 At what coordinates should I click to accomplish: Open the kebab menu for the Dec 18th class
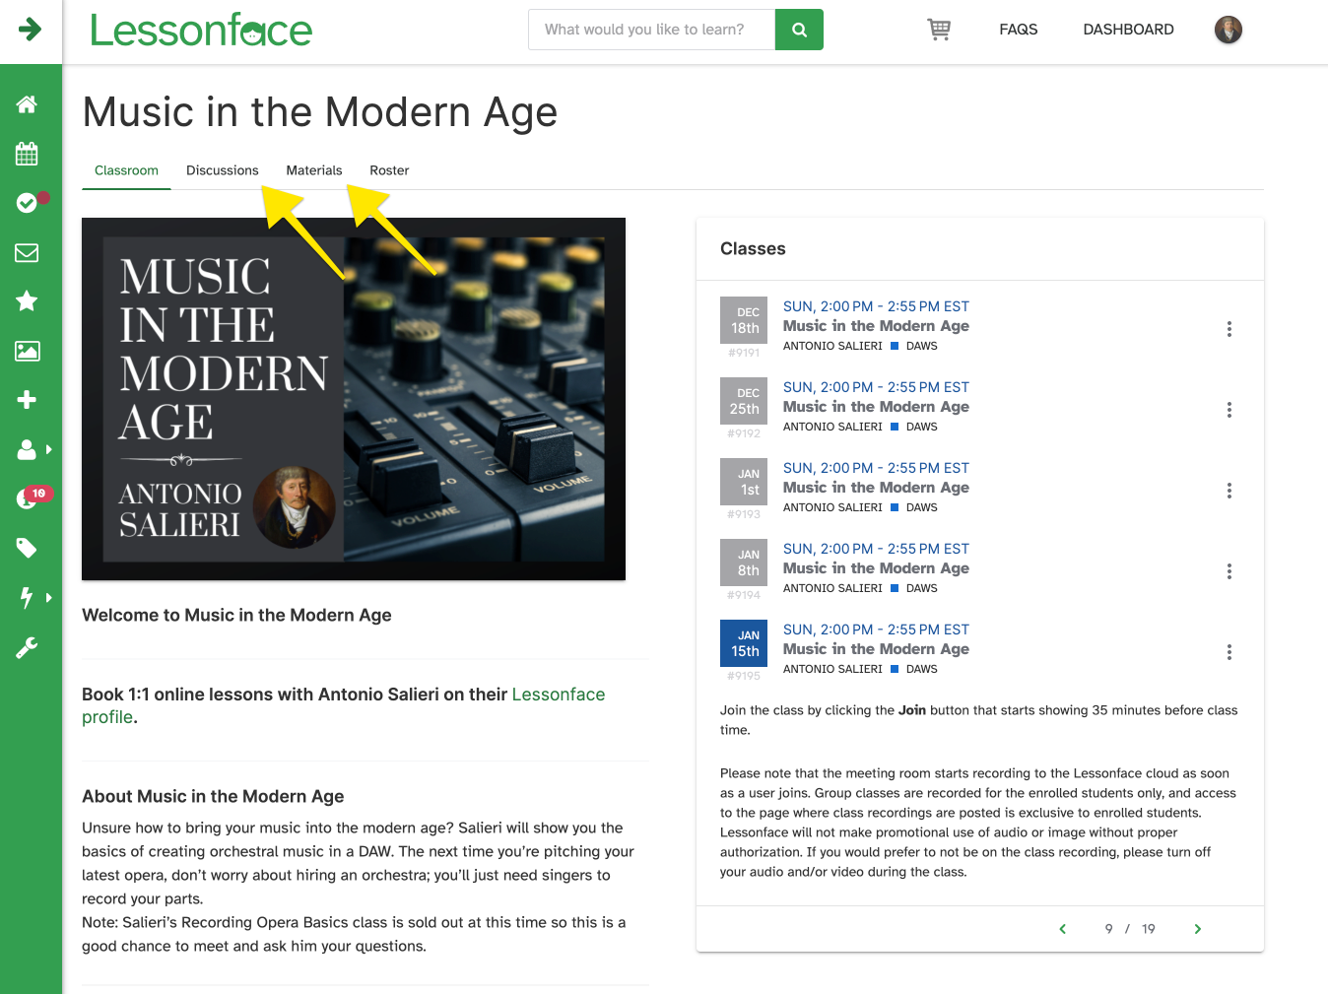[x=1228, y=329]
